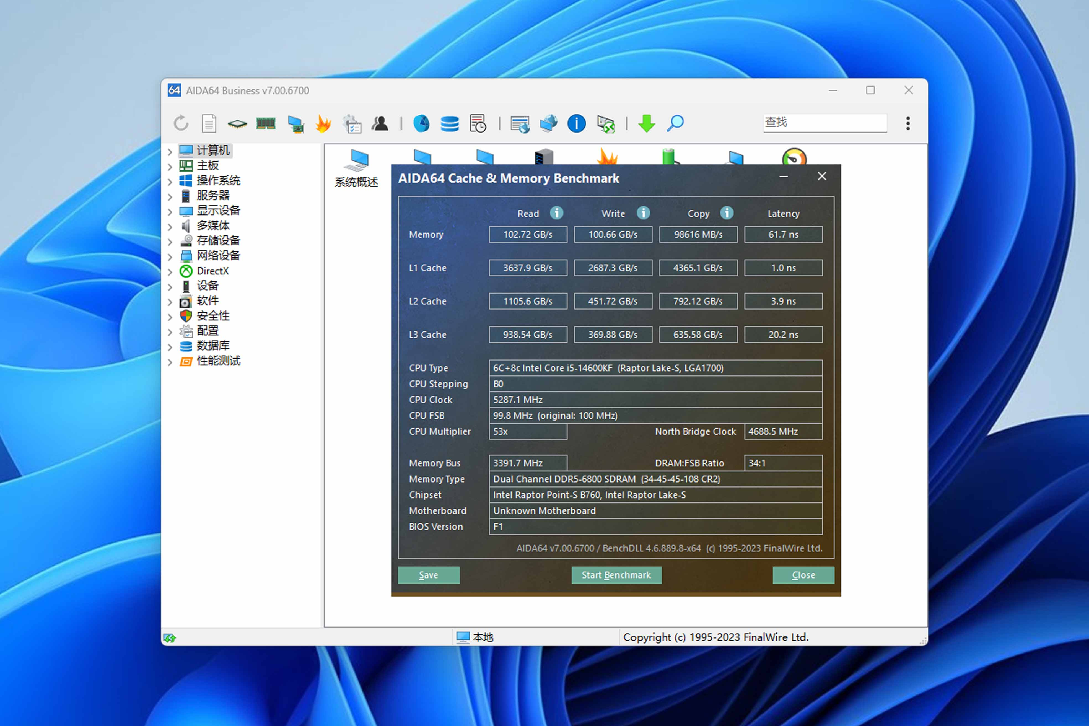
Task: Click the L2 Cache Write 451.72 GB/s value
Action: [x=613, y=301]
